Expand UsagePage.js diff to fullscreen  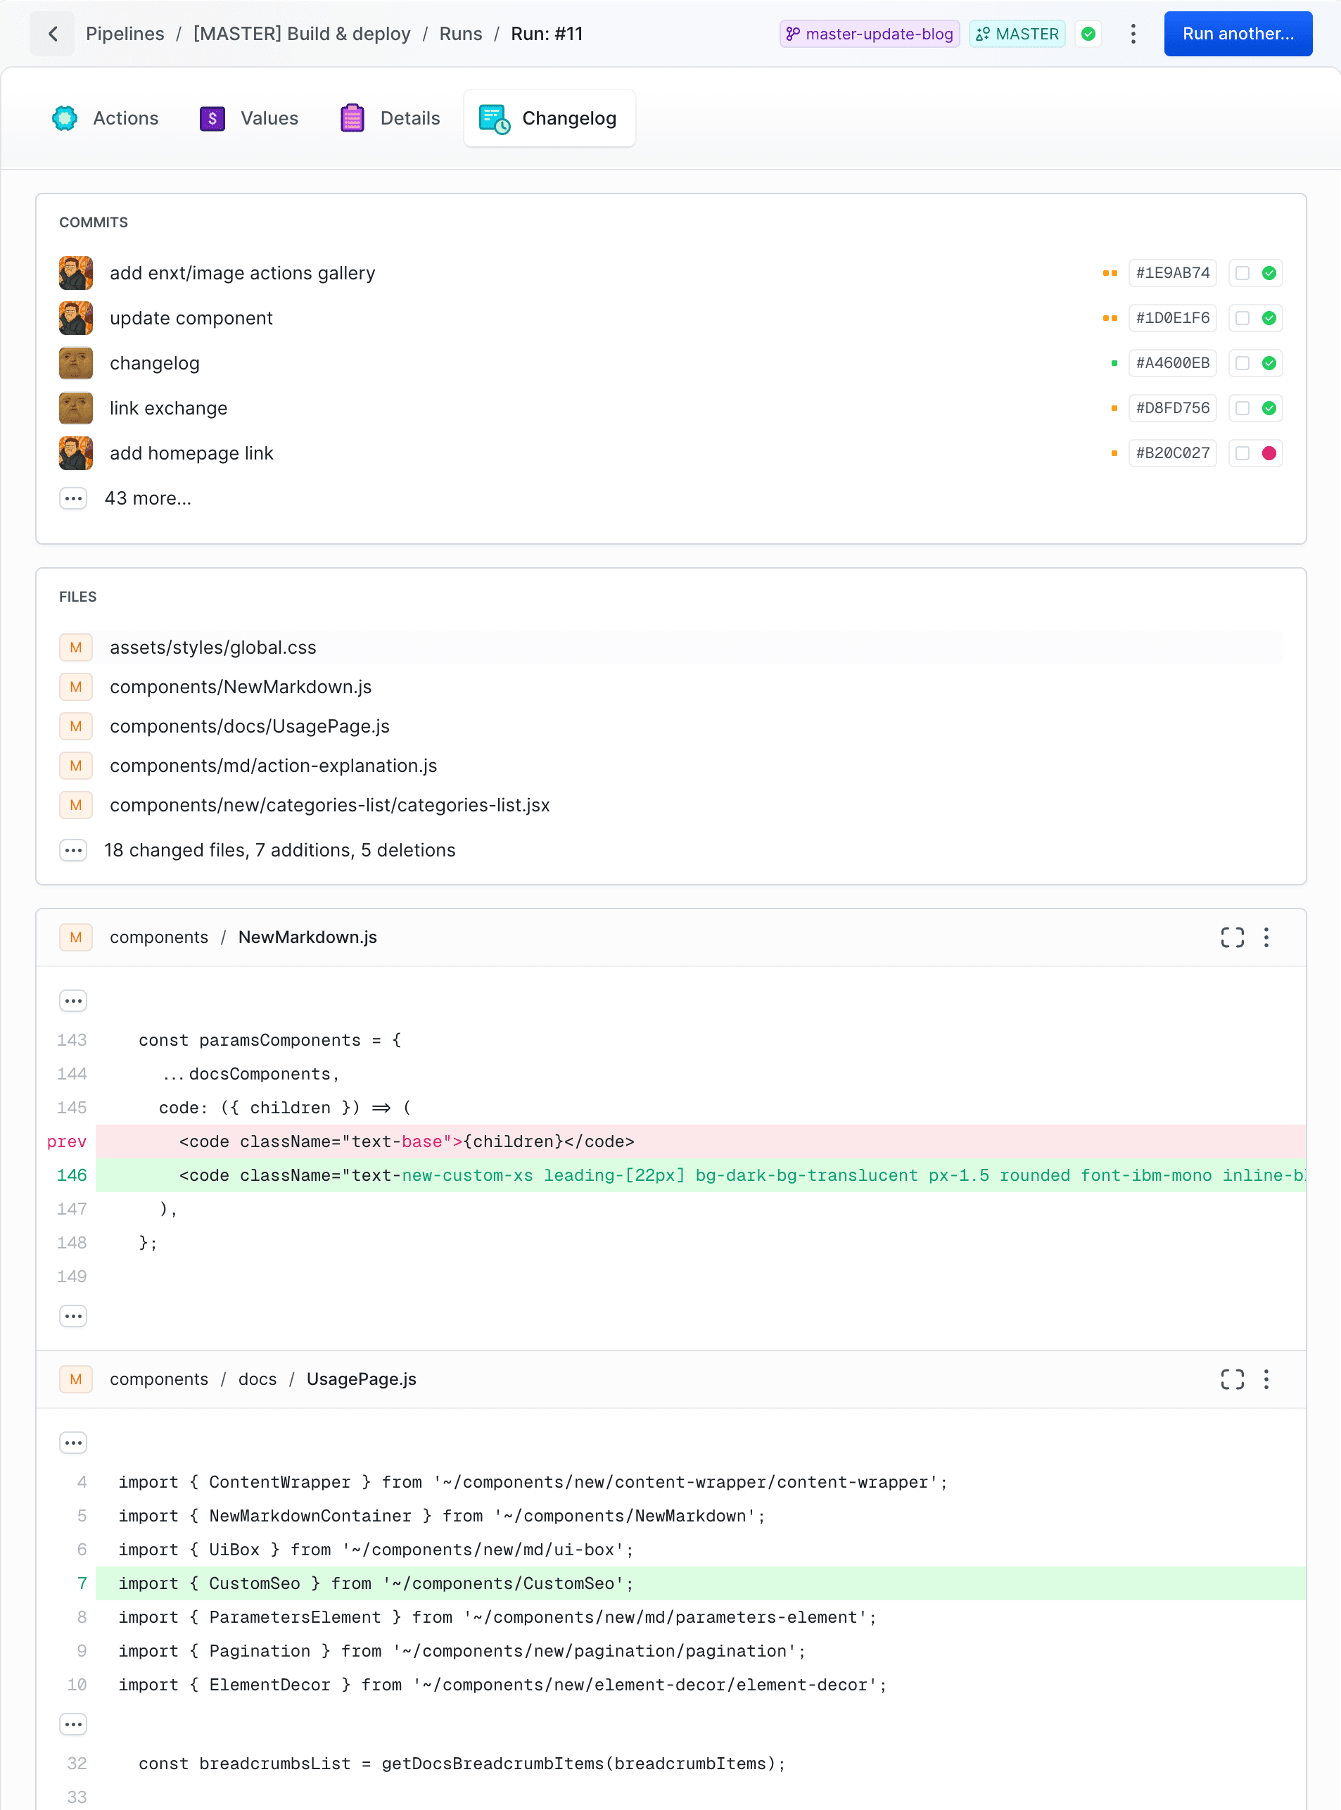click(1231, 1379)
